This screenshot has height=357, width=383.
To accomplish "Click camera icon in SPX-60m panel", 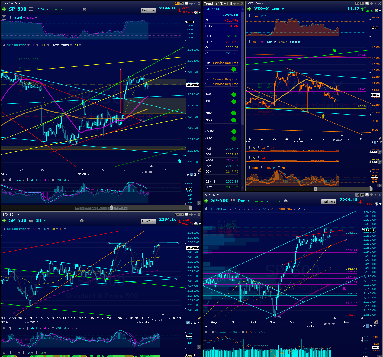I will tap(82, 220).
